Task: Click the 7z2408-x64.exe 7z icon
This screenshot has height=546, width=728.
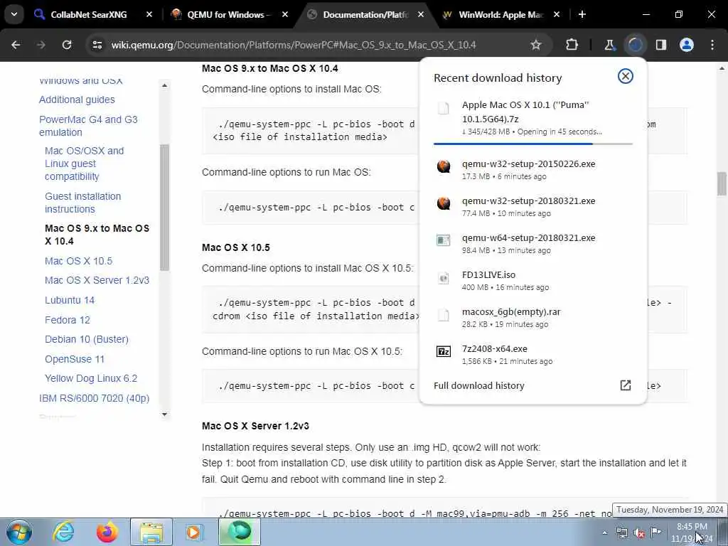Action: [444, 351]
